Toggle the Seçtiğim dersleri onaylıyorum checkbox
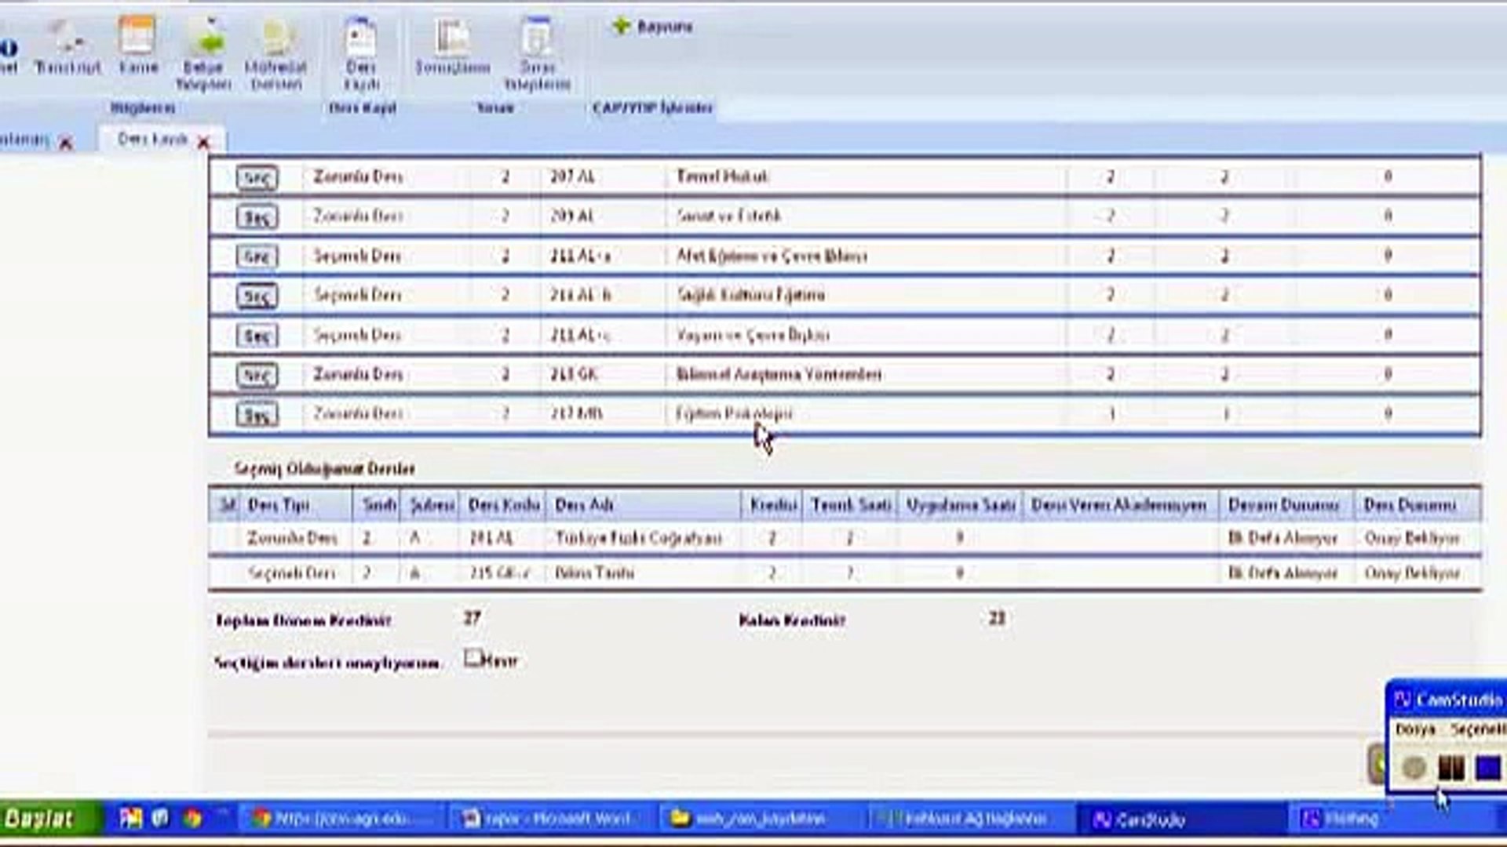This screenshot has height=847, width=1507. [x=473, y=657]
